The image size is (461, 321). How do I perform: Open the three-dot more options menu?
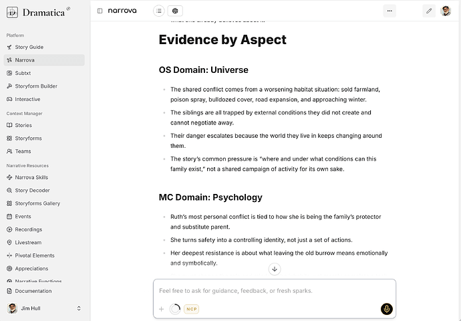pyautogui.click(x=390, y=11)
